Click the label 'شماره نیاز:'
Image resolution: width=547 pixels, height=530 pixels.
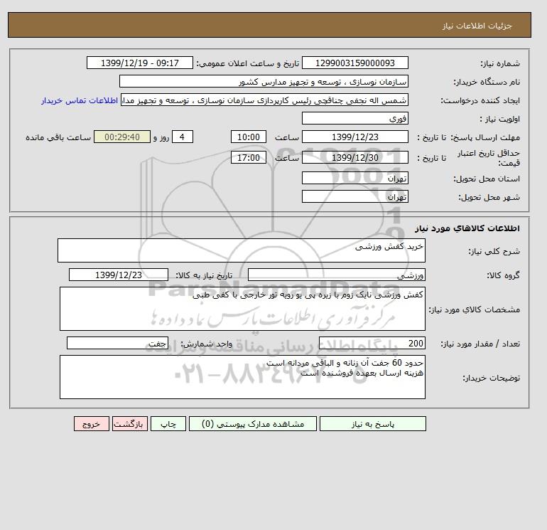(x=500, y=63)
